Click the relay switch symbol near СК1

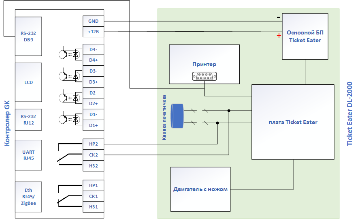click(x=69, y=196)
